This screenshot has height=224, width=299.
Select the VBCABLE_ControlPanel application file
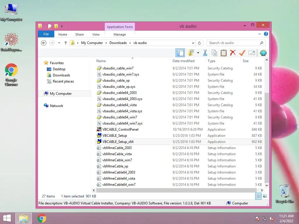click(179, 129)
